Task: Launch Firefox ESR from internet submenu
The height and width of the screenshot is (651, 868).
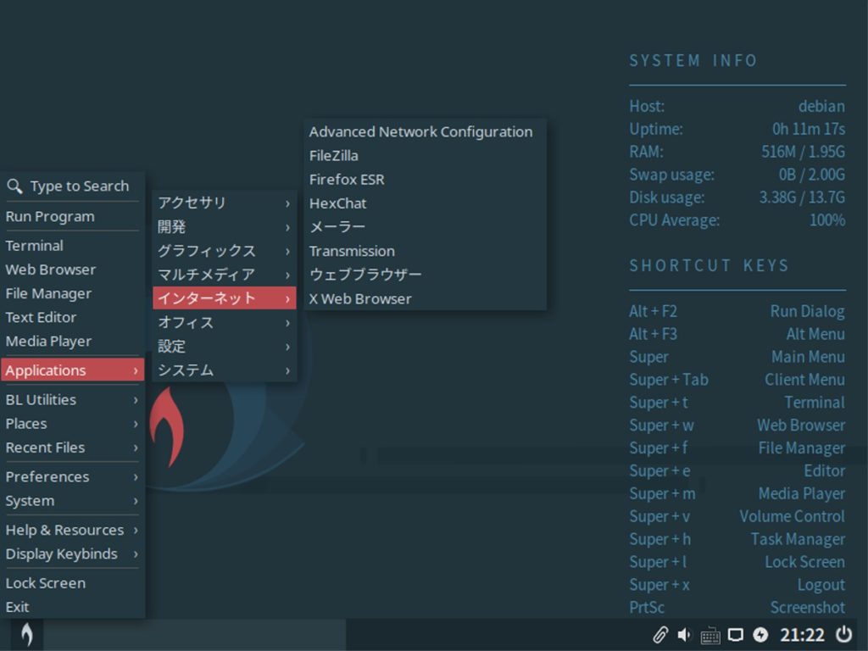Action: (x=347, y=179)
